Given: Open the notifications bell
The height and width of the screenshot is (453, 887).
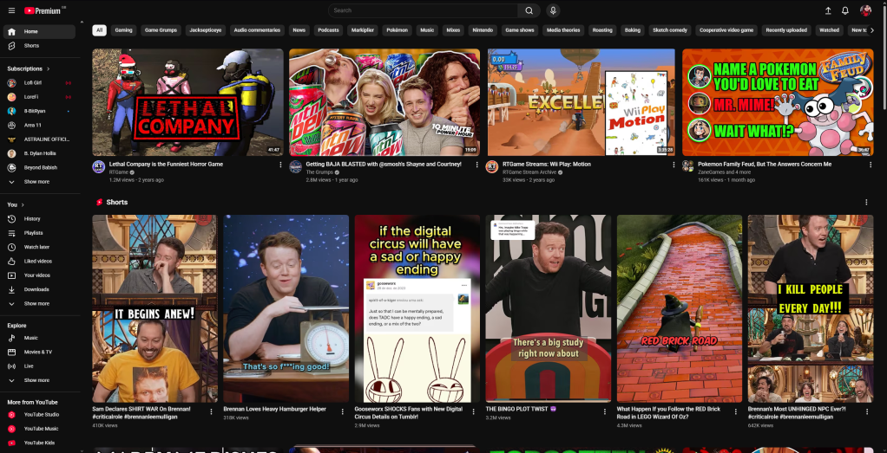Looking at the screenshot, I should pyautogui.click(x=845, y=10).
